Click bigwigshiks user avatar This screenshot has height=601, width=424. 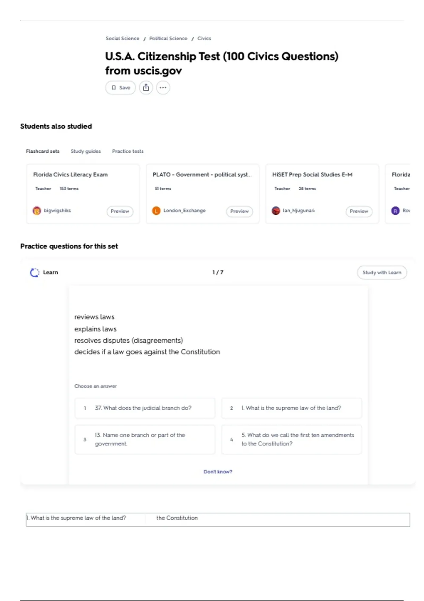coord(37,211)
